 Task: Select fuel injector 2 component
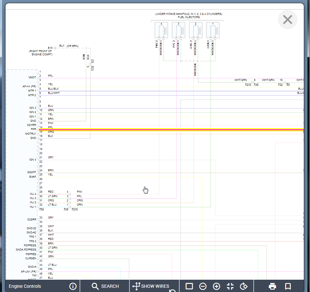(x=196, y=30)
